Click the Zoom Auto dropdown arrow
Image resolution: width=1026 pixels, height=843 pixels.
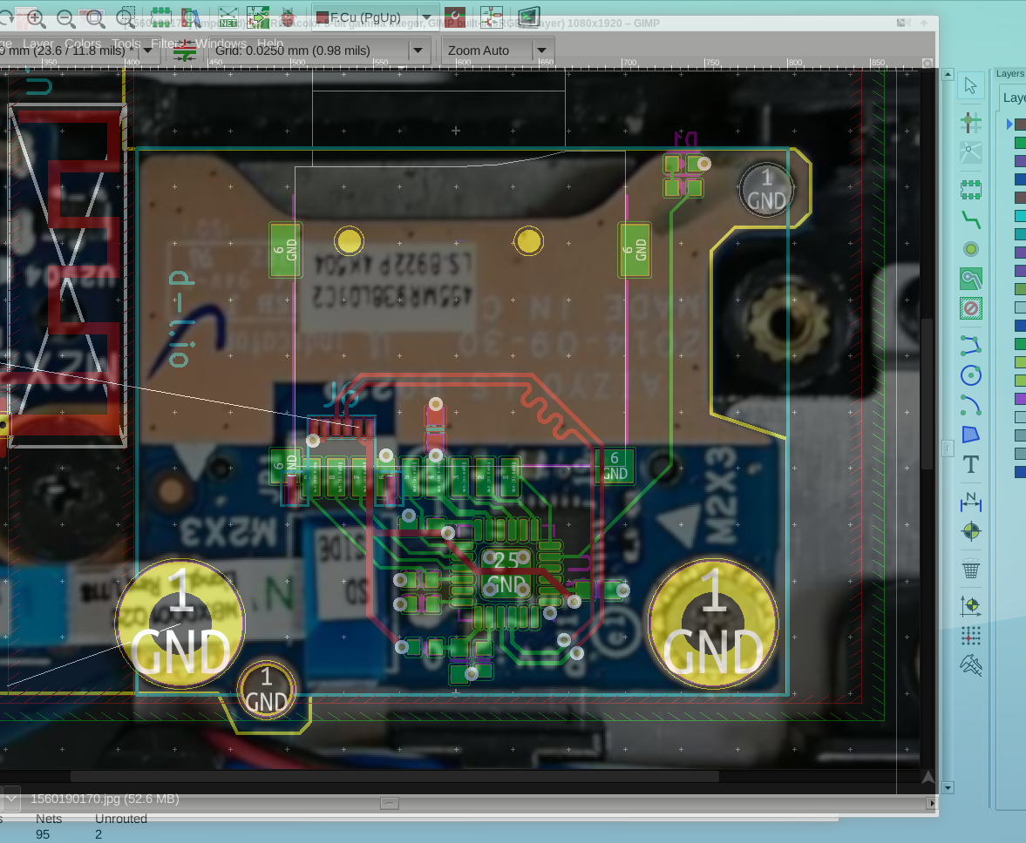coord(542,51)
